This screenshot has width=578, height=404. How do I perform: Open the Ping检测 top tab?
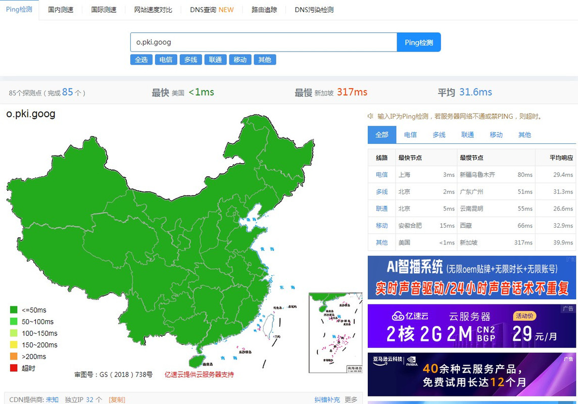coord(19,10)
